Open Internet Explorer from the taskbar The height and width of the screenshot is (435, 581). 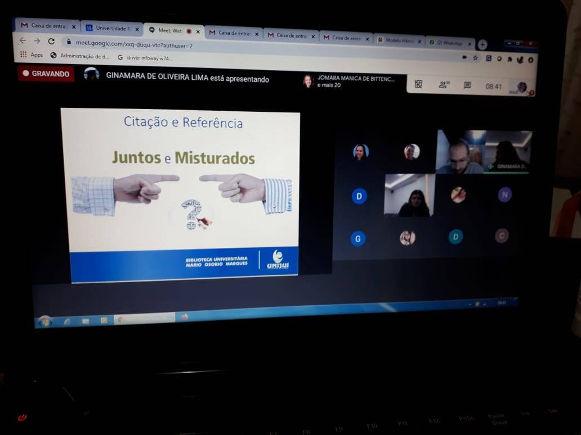[67, 320]
